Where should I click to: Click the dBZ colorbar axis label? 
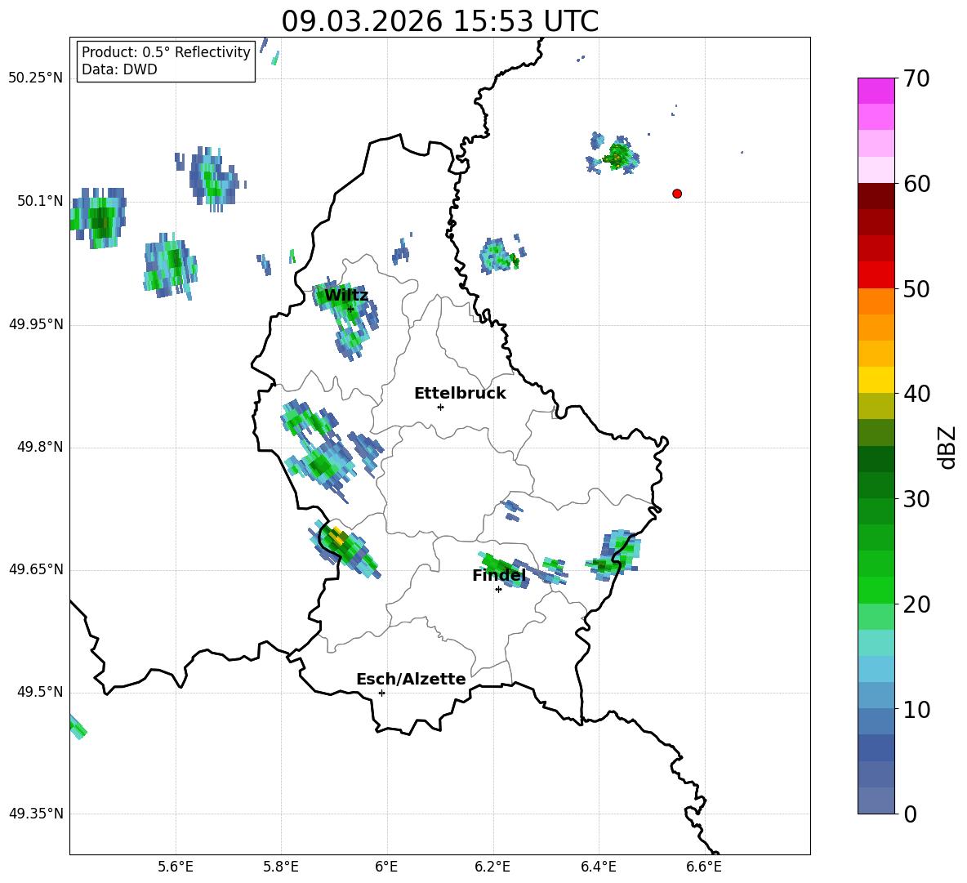[x=947, y=447]
